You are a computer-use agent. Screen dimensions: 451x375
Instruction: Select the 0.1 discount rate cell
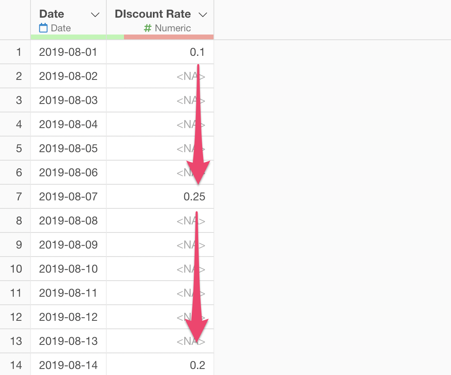pos(160,52)
